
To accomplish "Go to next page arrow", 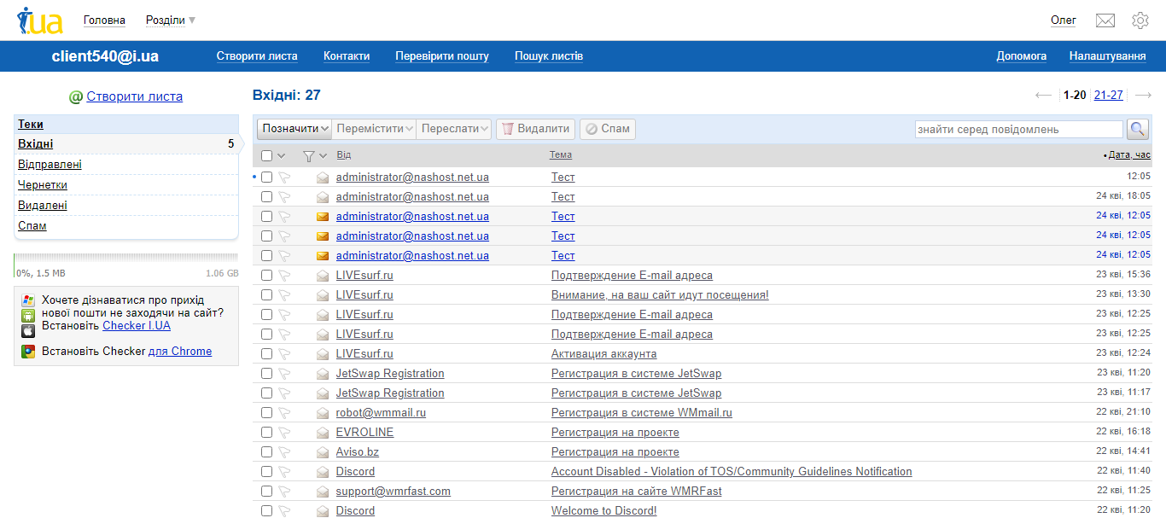I will [1143, 96].
